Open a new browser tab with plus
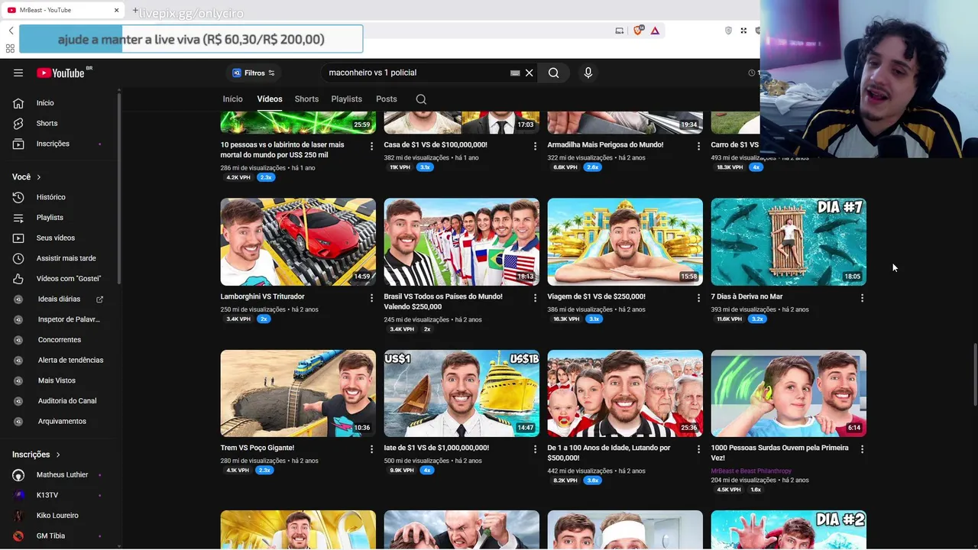The height and width of the screenshot is (550, 978). click(x=135, y=11)
